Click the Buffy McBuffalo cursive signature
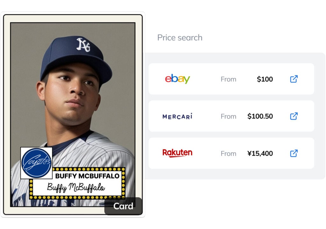Screen dimensions: 326x229 tap(76, 188)
